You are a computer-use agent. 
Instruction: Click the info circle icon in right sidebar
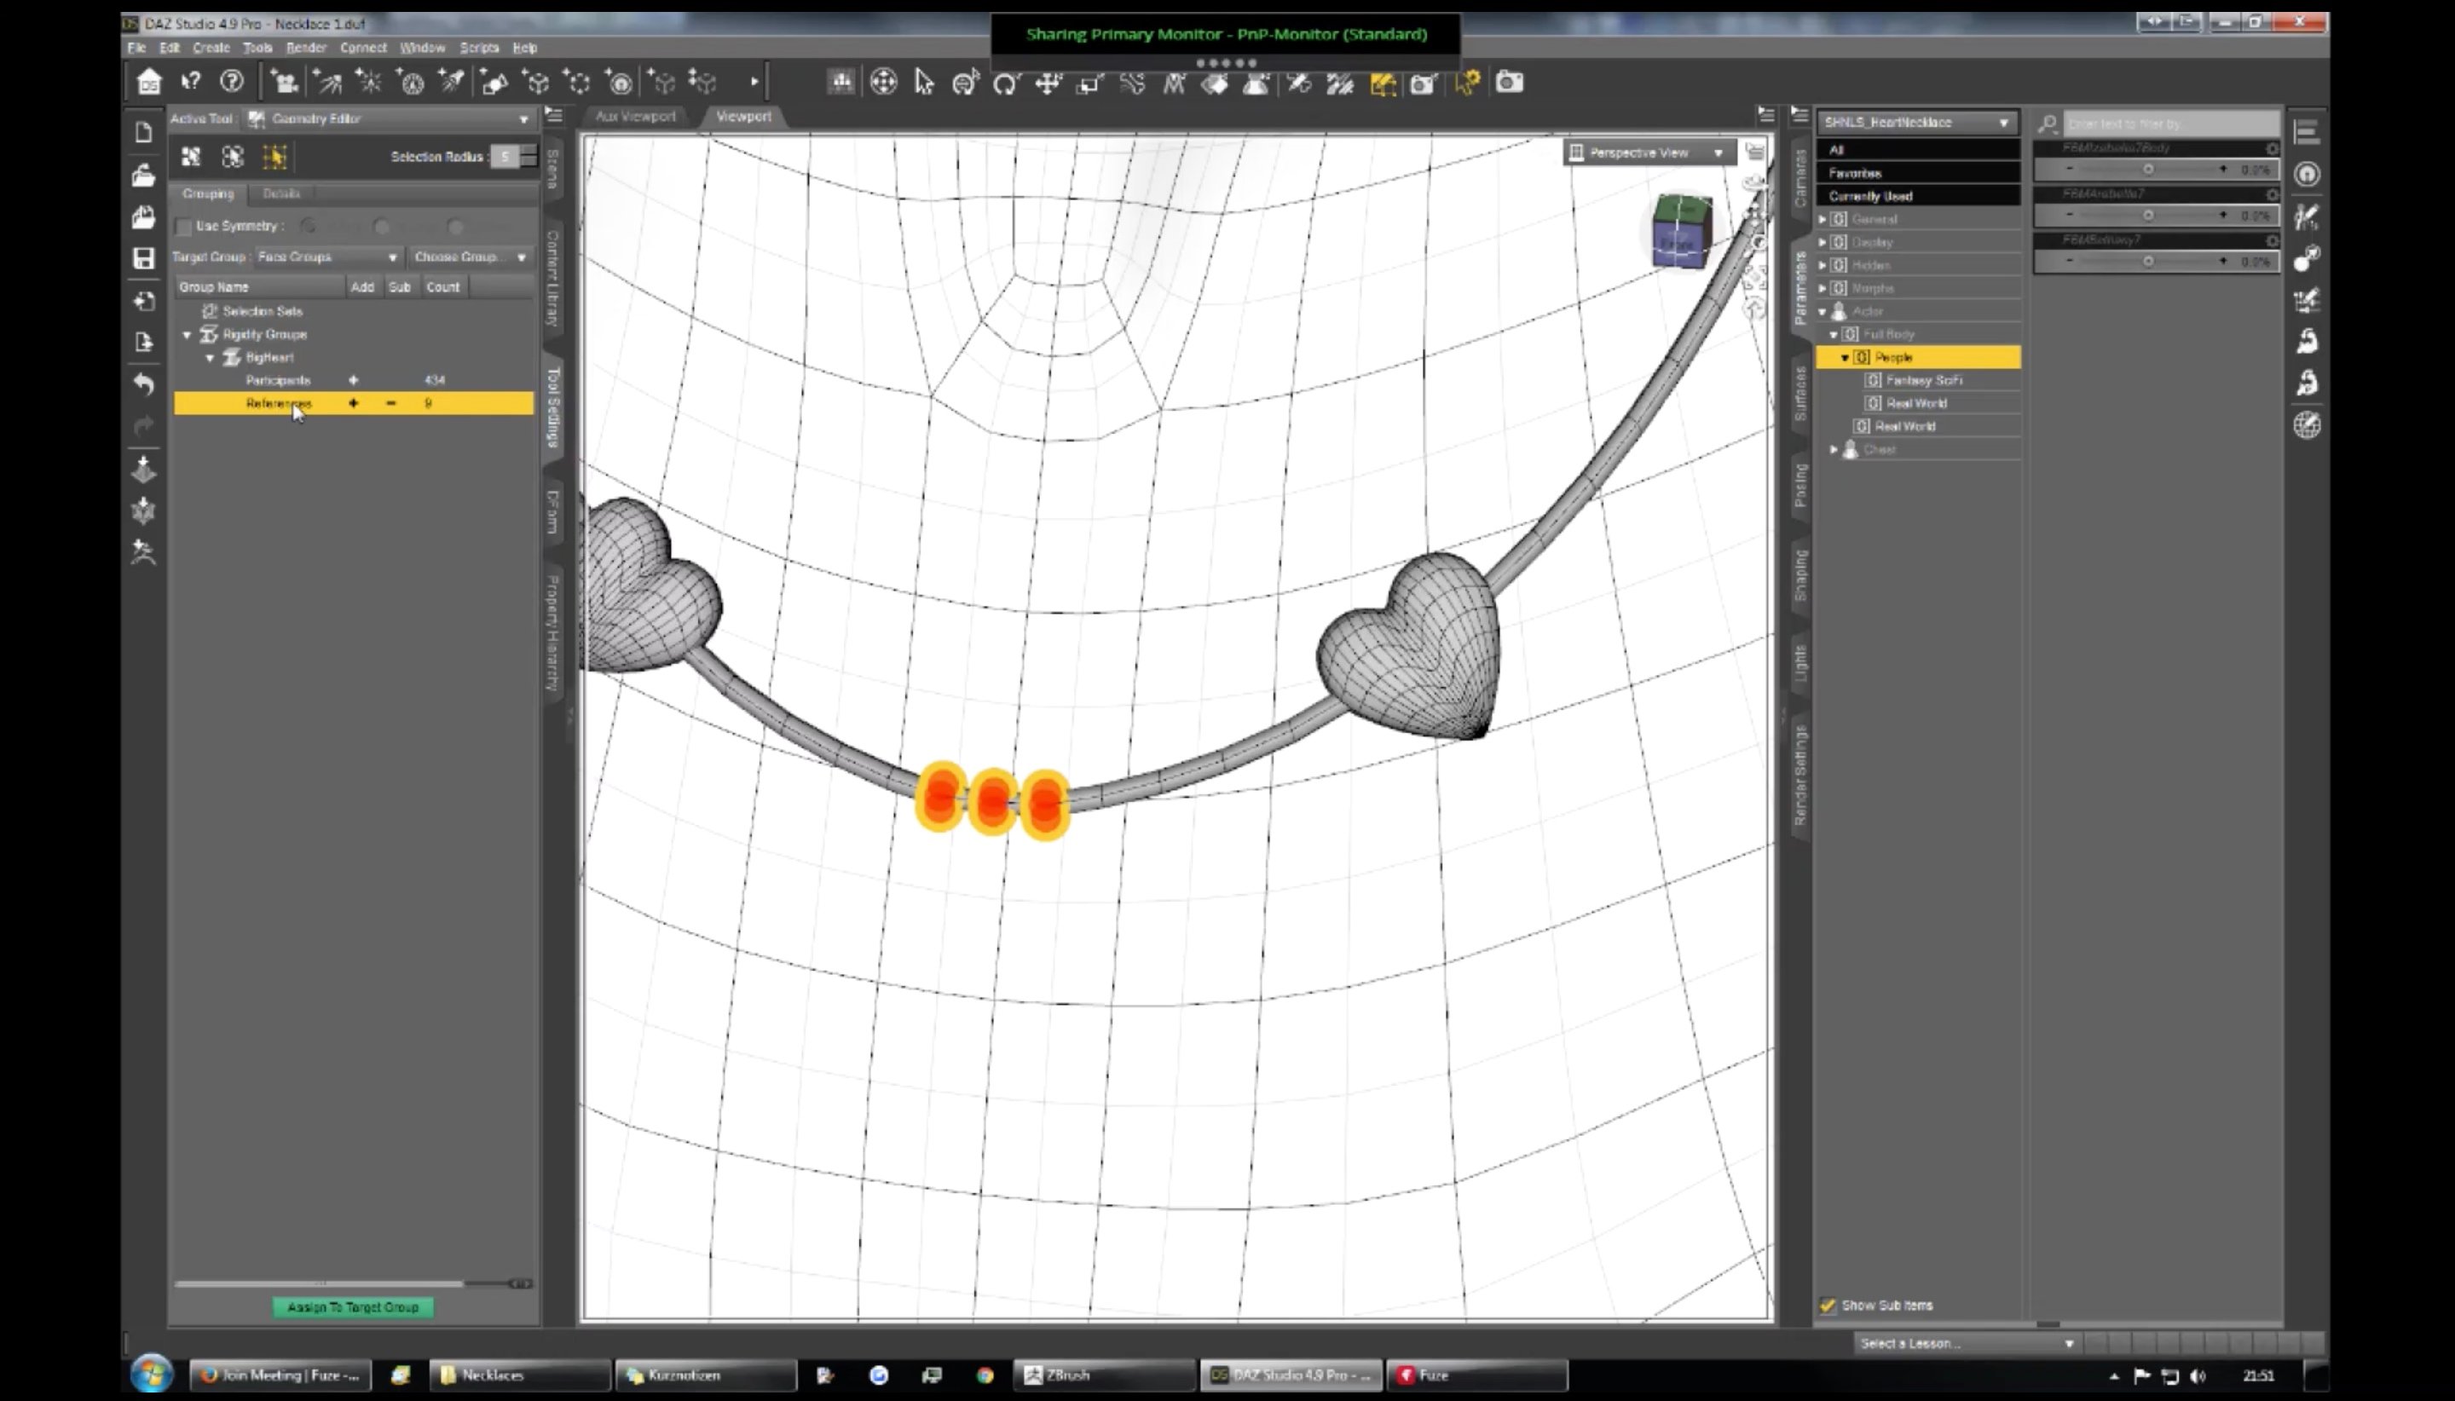2307,174
